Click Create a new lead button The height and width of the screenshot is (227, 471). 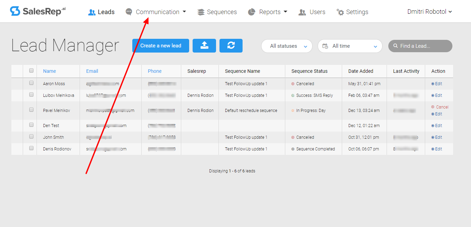(161, 46)
